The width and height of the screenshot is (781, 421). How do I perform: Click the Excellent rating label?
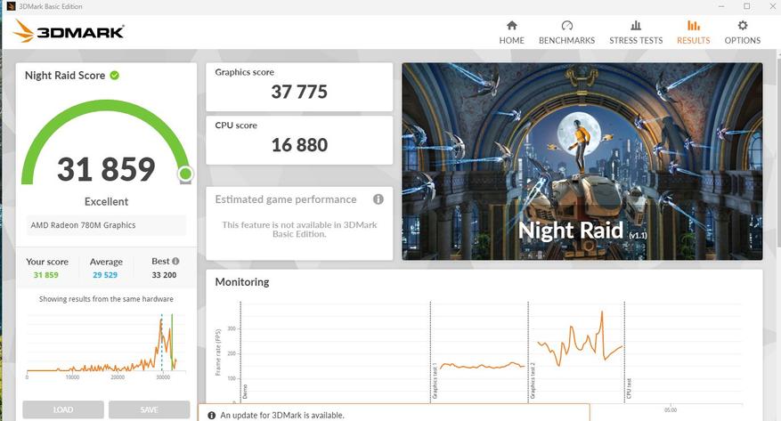(x=106, y=201)
